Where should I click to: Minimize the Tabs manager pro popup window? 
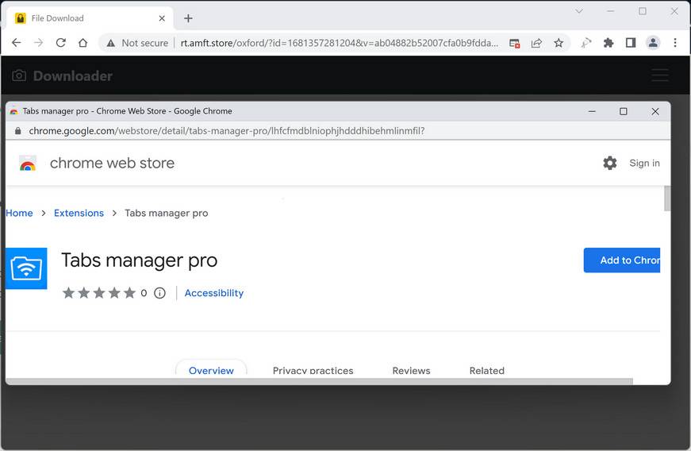coord(592,111)
